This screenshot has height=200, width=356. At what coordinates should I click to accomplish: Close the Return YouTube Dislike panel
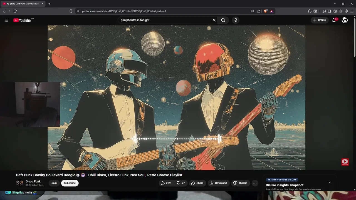click(x=330, y=182)
